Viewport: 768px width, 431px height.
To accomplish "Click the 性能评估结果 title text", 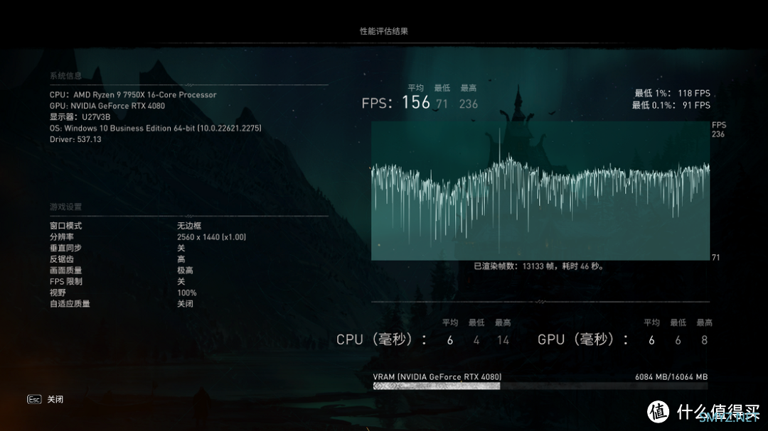I will (x=383, y=31).
